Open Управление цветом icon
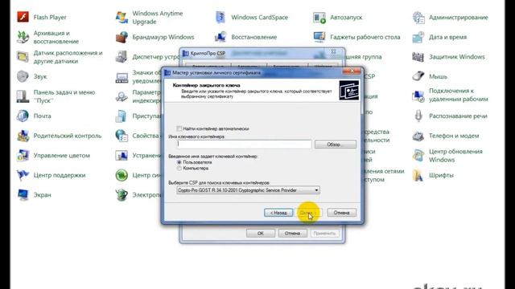 click(x=23, y=155)
